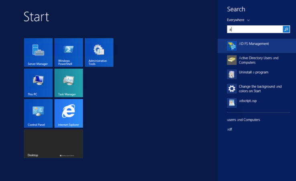The image size is (296, 181).
Task: Click the gear icon for background and colors
Action: coord(232,89)
